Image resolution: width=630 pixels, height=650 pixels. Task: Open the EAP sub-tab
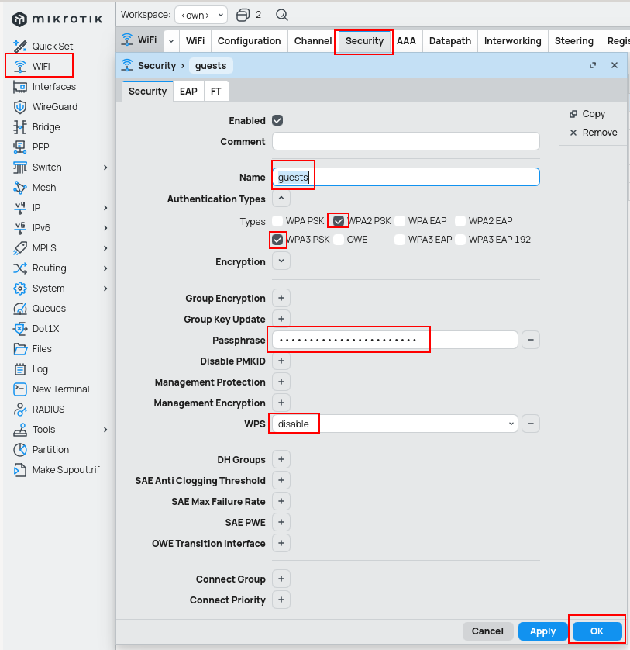click(x=188, y=92)
